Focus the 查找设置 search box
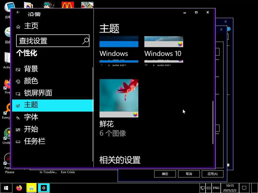The width and height of the screenshot is (258, 193). [x=53, y=41]
